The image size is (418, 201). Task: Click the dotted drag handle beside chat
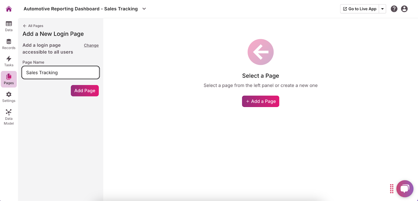pyautogui.click(x=392, y=188)
